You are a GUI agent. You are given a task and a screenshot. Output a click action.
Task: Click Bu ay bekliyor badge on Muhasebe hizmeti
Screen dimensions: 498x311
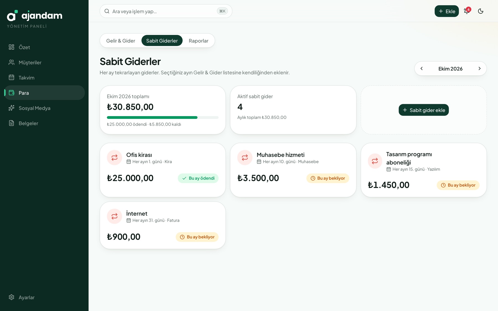tap(328, 178)
